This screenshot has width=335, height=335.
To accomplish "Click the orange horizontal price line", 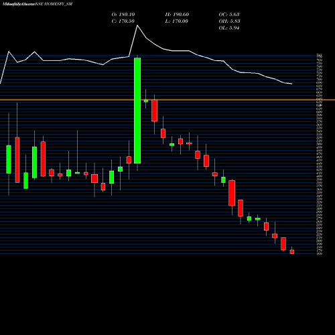I will [x=167, y=100].
